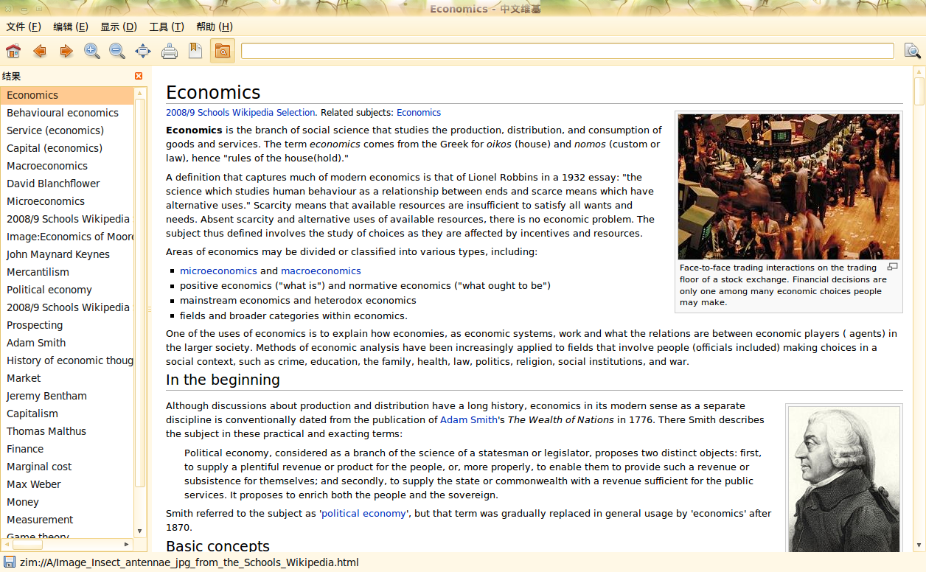Zoom out of the article
This screenshot has height=572, width=926.
[x=117, y=51]
